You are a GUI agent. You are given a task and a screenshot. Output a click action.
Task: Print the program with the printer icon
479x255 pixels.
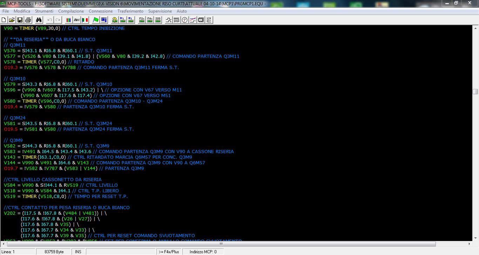tap(28, 20)
